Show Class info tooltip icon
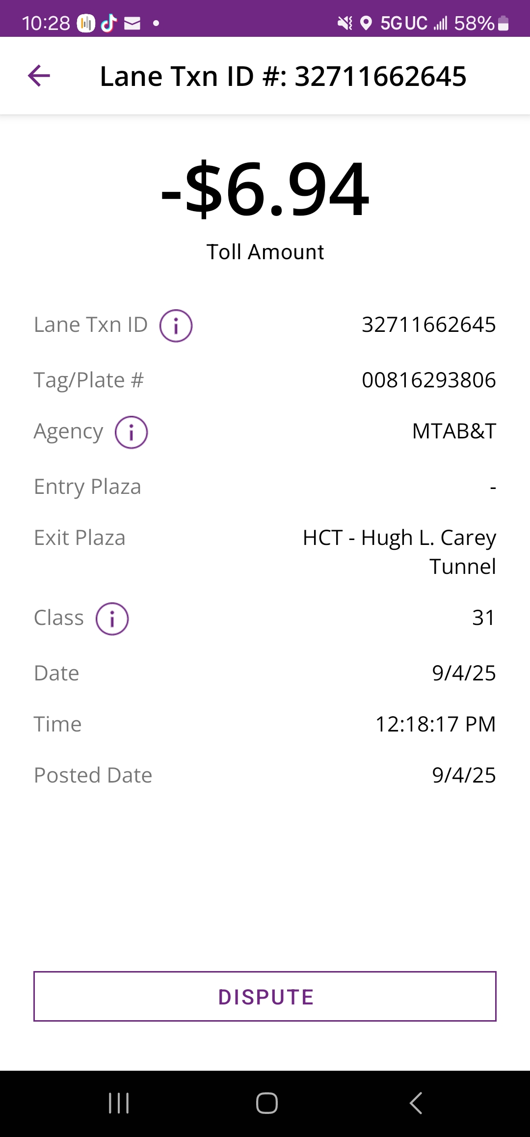Viewport: 530px width, 1137px height. [112, 619]
